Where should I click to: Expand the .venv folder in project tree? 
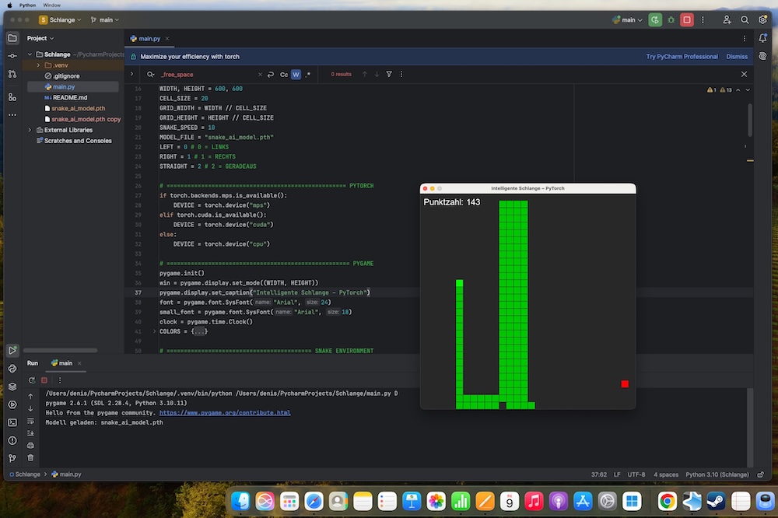(x=38, y=65)
